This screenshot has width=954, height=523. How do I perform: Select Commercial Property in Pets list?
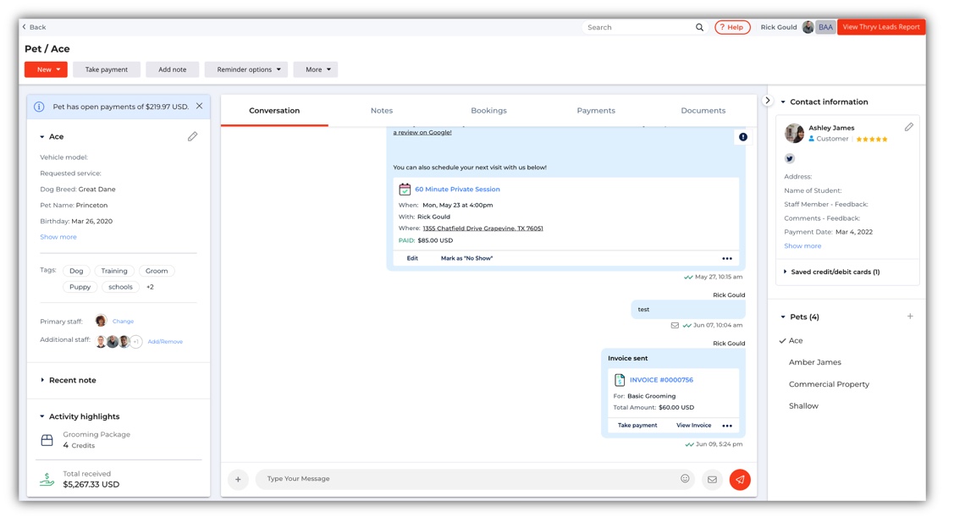coord(829,384)
